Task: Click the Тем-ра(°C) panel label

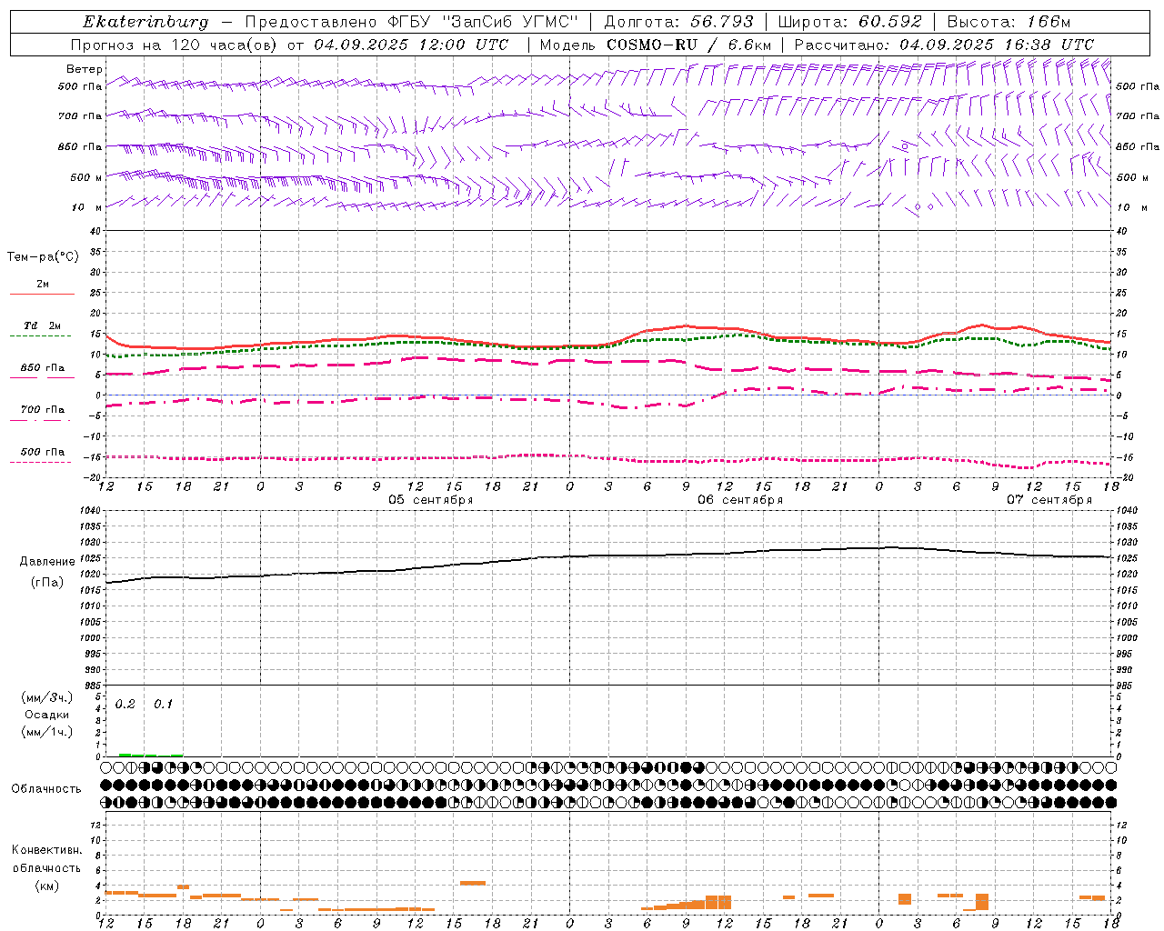Action: click(43, 257)
